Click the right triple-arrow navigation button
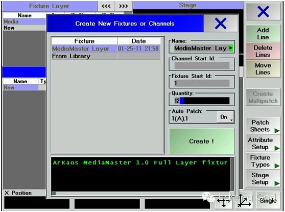Screen dimensions: 285x212 coord(124,6)
